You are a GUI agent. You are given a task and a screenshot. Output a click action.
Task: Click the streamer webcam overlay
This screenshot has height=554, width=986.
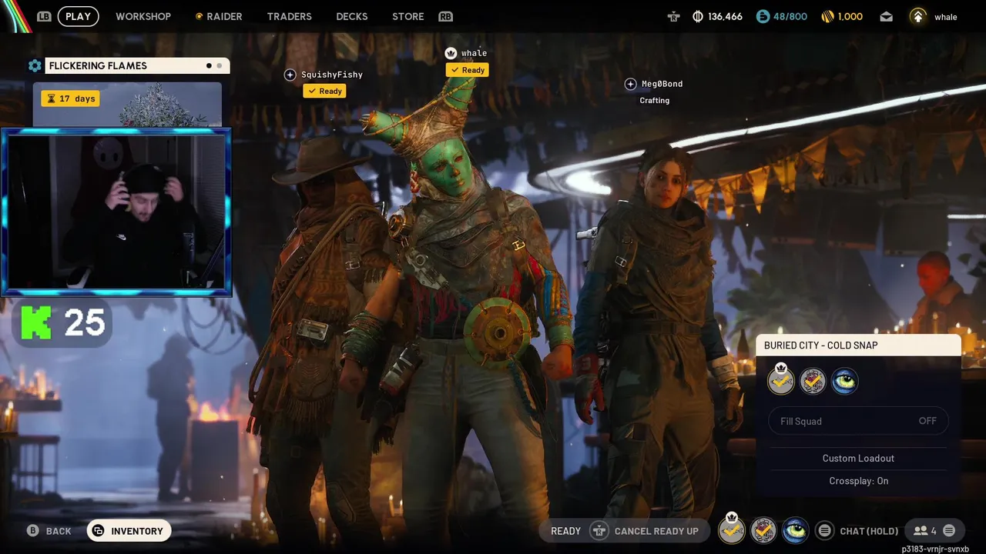click(x=116, y=212)
